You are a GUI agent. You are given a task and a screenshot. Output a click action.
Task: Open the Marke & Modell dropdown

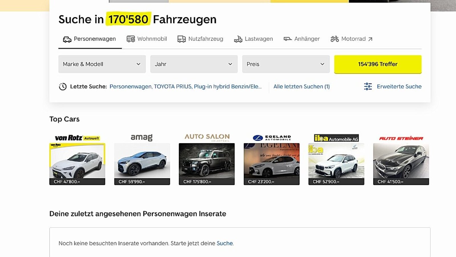coord(102,64)
